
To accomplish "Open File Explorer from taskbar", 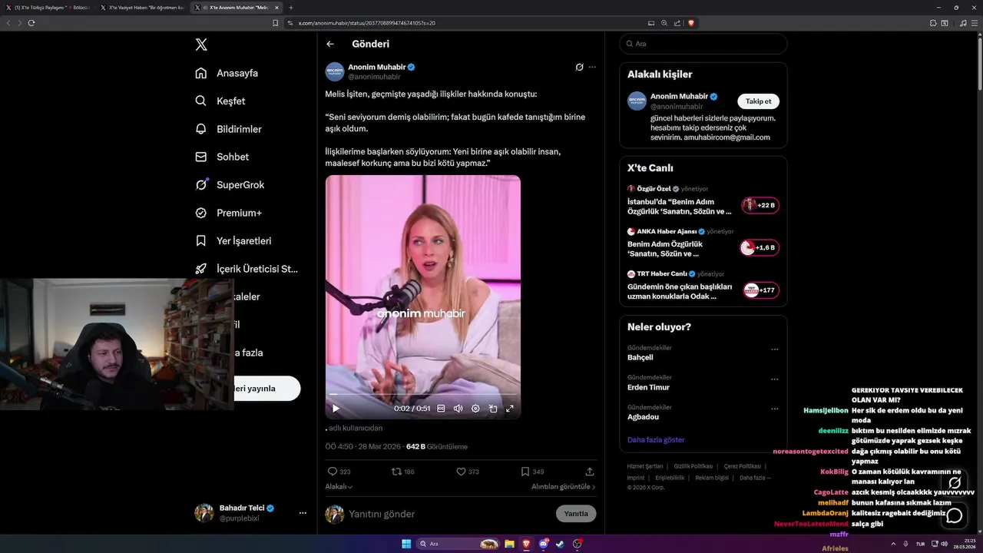I will click(x=509, y=544).
